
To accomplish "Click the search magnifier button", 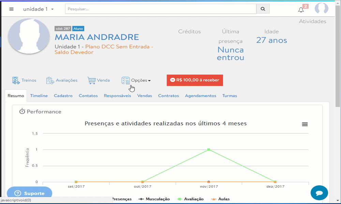I will [x=263, y=9].
